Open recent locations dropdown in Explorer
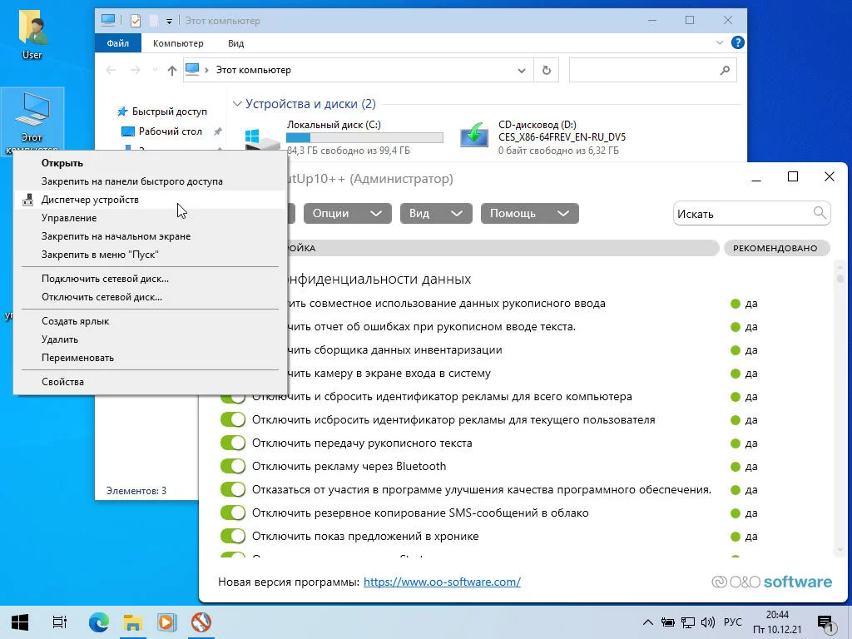The image size is (852, 639). pyautogui.click(x=155, y=70)
